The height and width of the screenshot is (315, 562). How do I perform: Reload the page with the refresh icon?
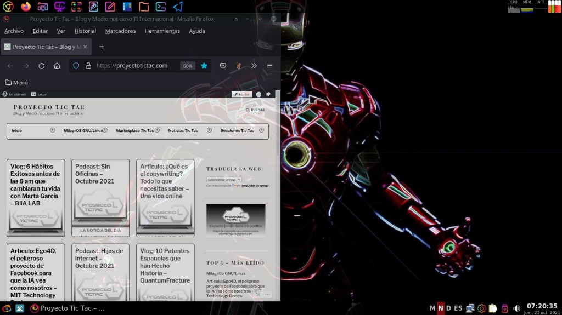(x=41, y=66)
